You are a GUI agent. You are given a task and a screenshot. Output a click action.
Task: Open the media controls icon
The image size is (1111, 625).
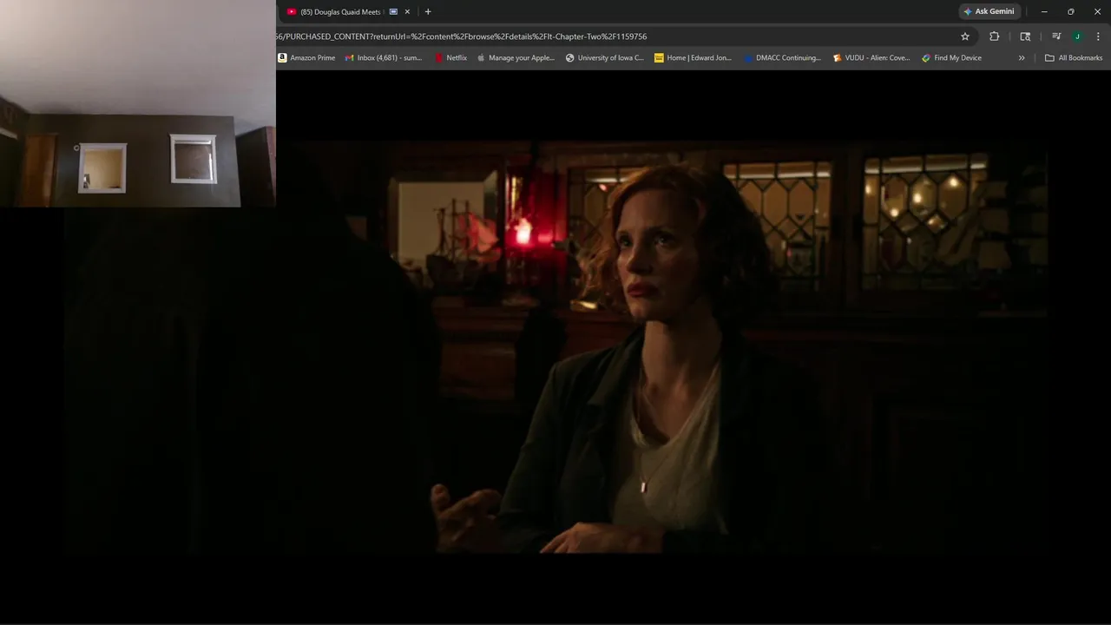tap(1056, 36)
